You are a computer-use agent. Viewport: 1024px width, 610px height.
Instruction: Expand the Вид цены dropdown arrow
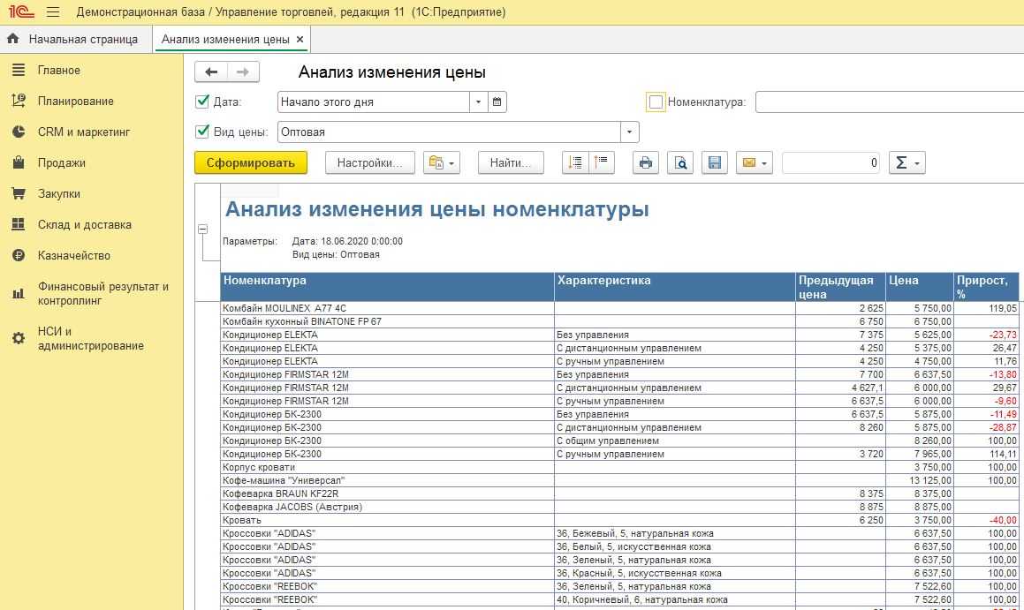click(x=629, y=132)
